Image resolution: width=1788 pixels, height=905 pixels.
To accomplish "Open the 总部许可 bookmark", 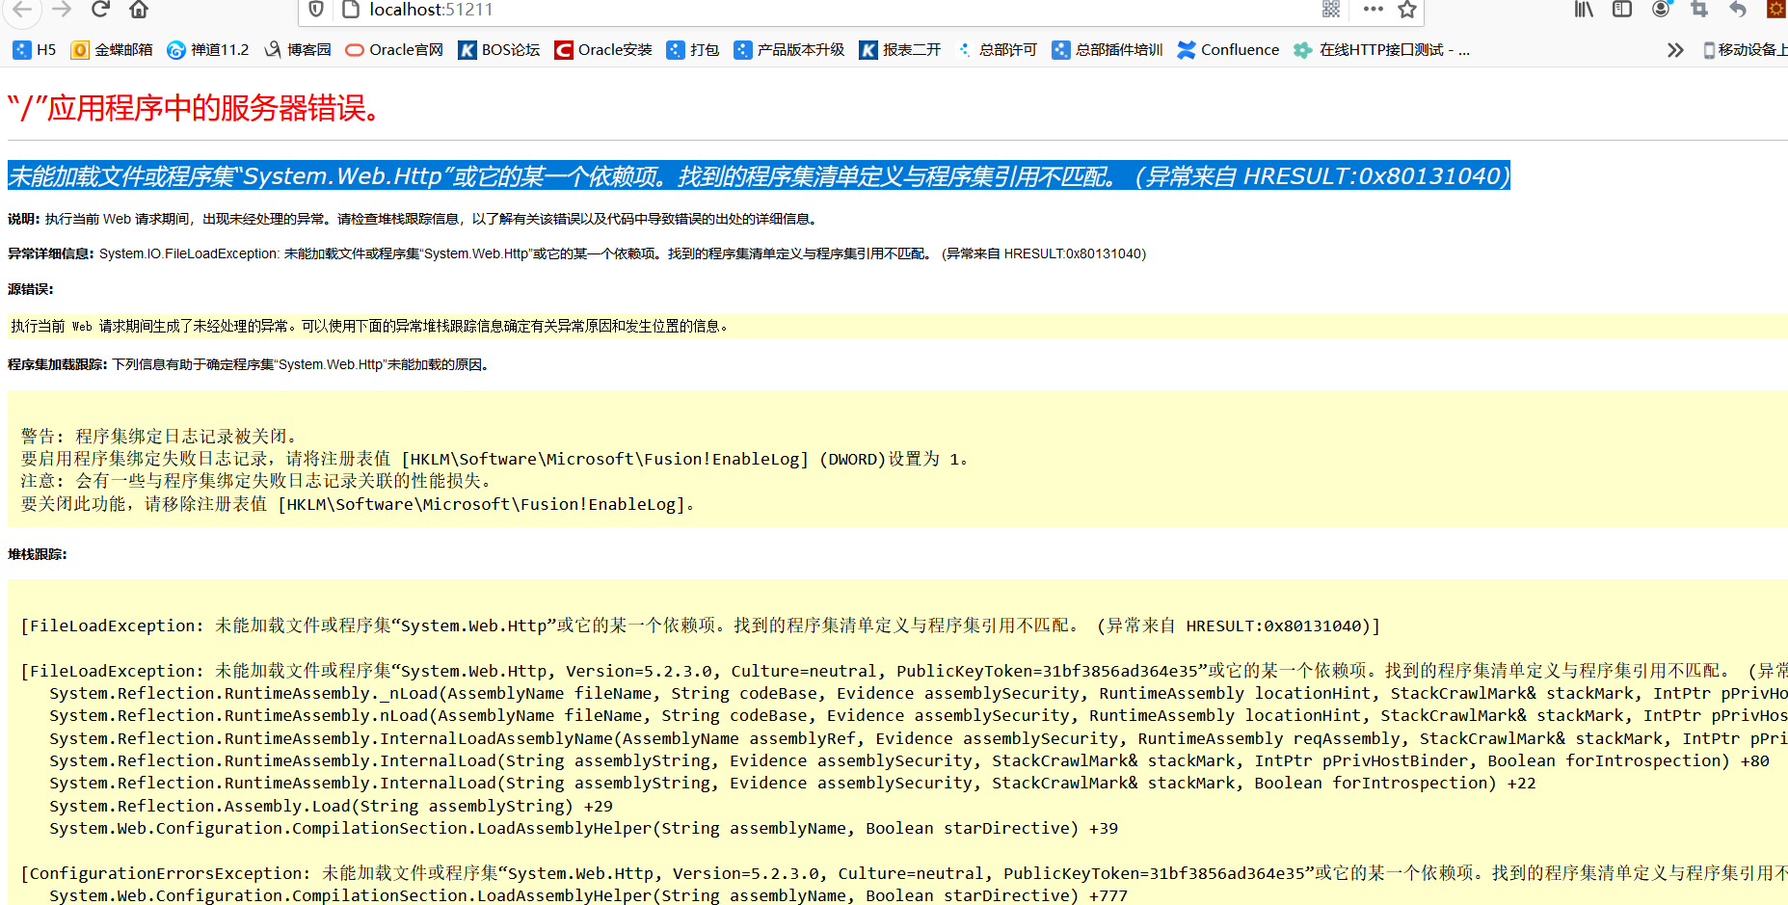I will pos(996,50).
